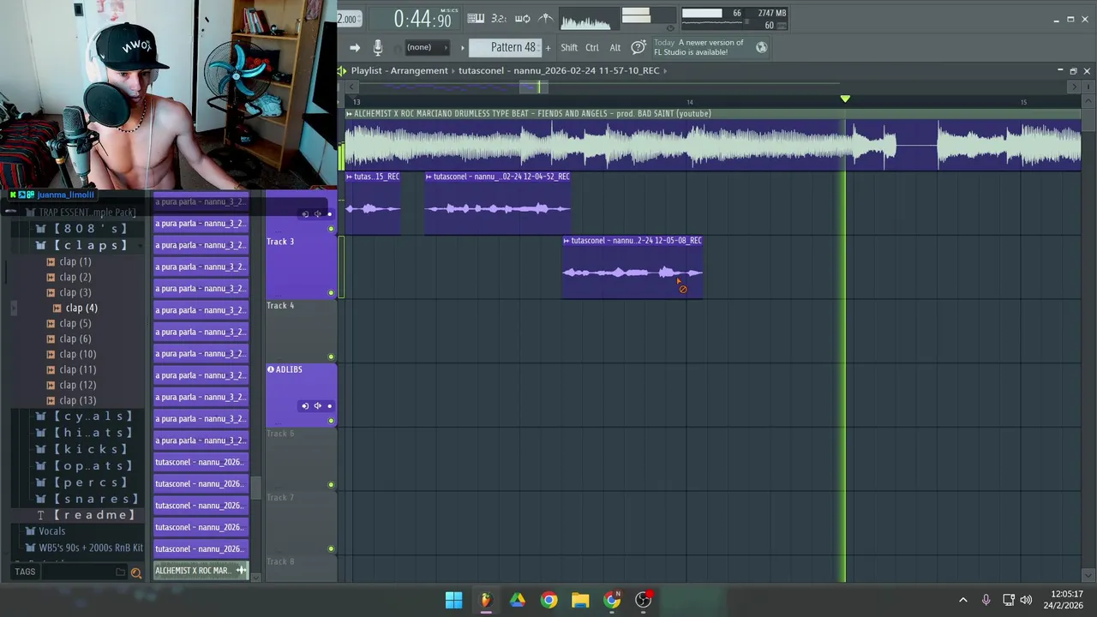Select the clap (1) sample

75,261
